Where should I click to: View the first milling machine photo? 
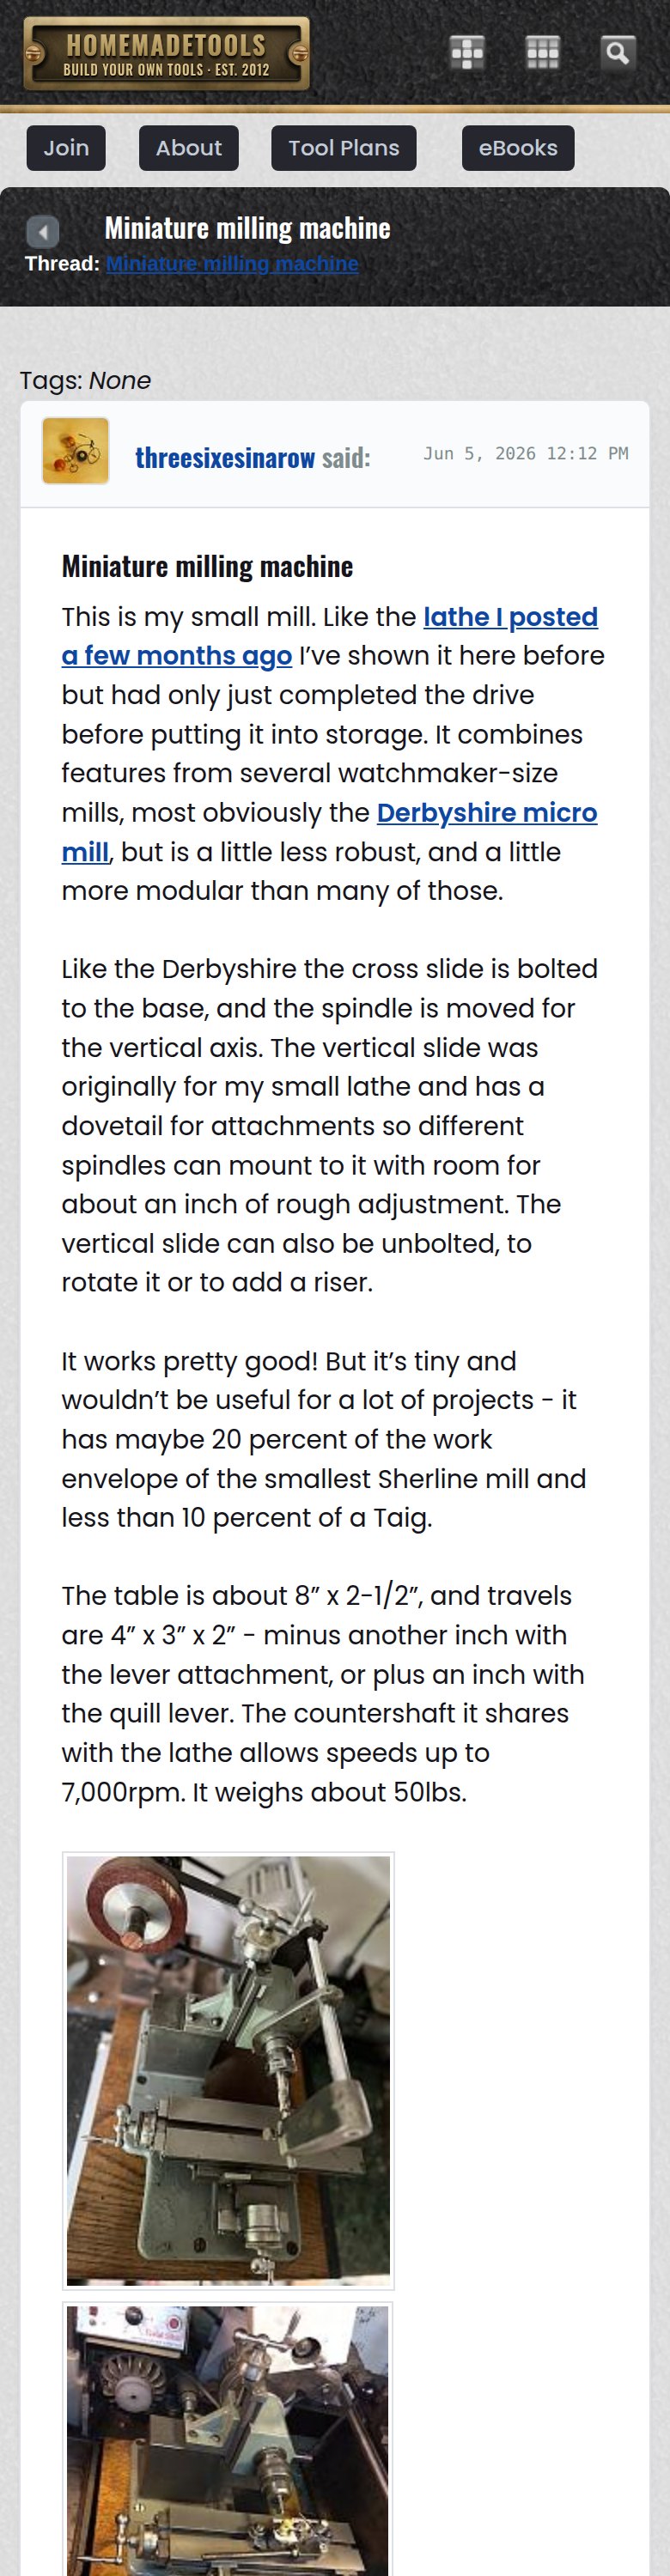[x=228, y=2070]
